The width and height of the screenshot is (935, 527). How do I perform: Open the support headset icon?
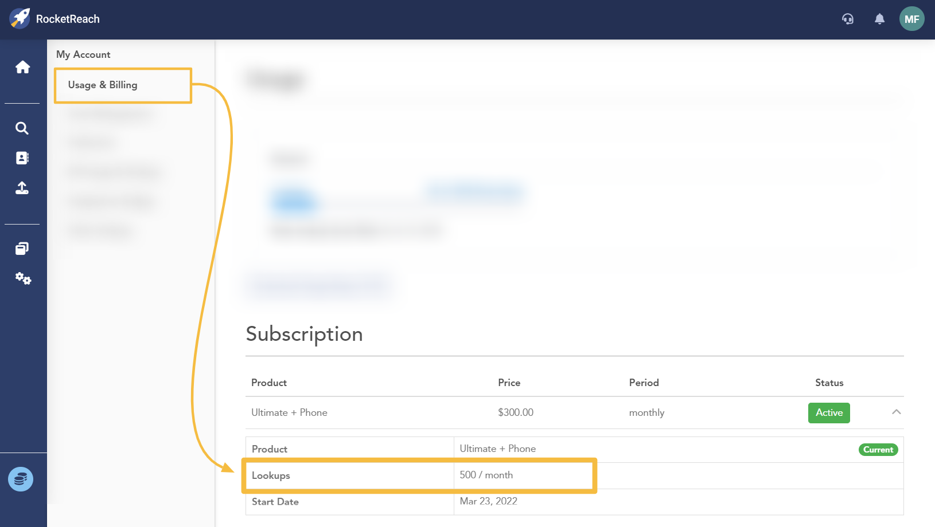point(848,19)
